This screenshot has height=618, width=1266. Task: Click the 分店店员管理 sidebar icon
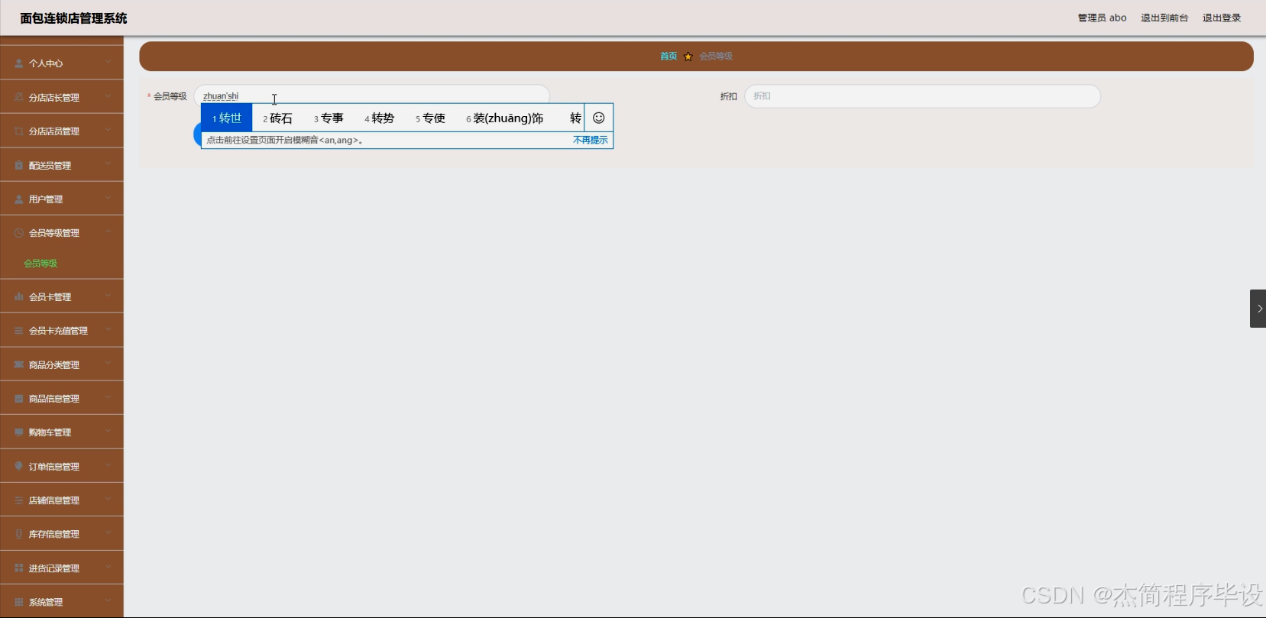click(18, 131)
